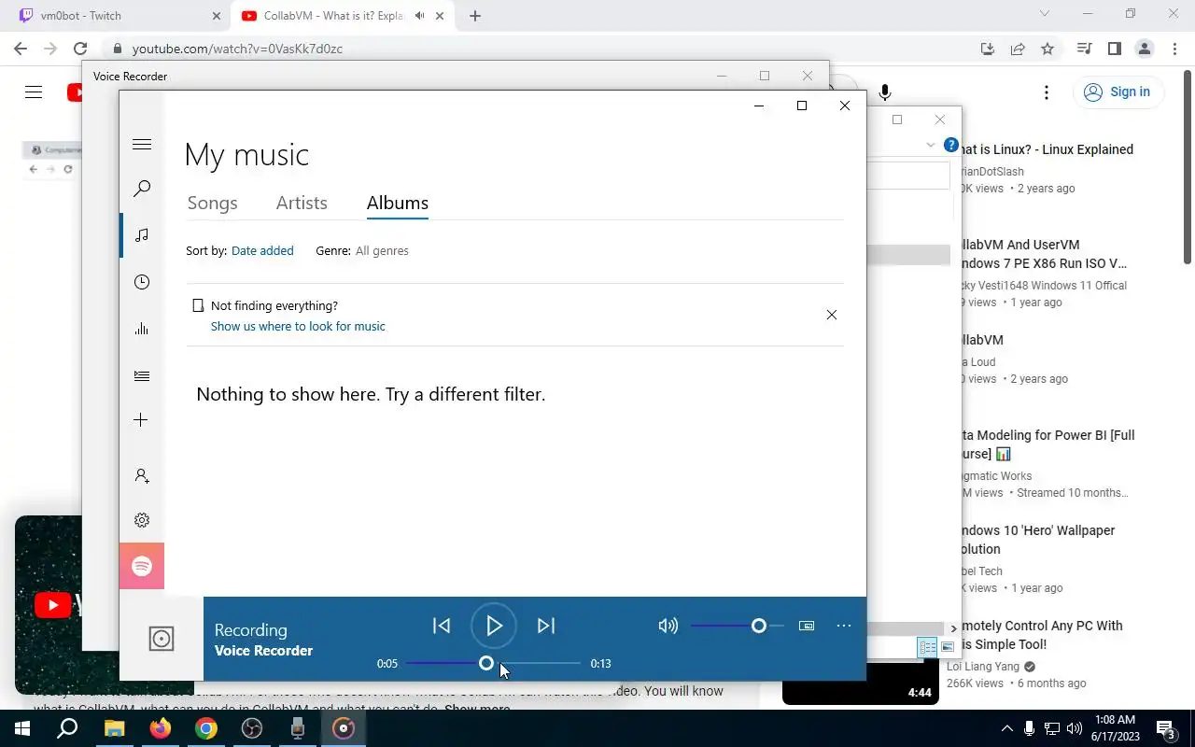Open Chrome profile avatar
The height and width of the screenshot is (747, 1195).
1144,49
